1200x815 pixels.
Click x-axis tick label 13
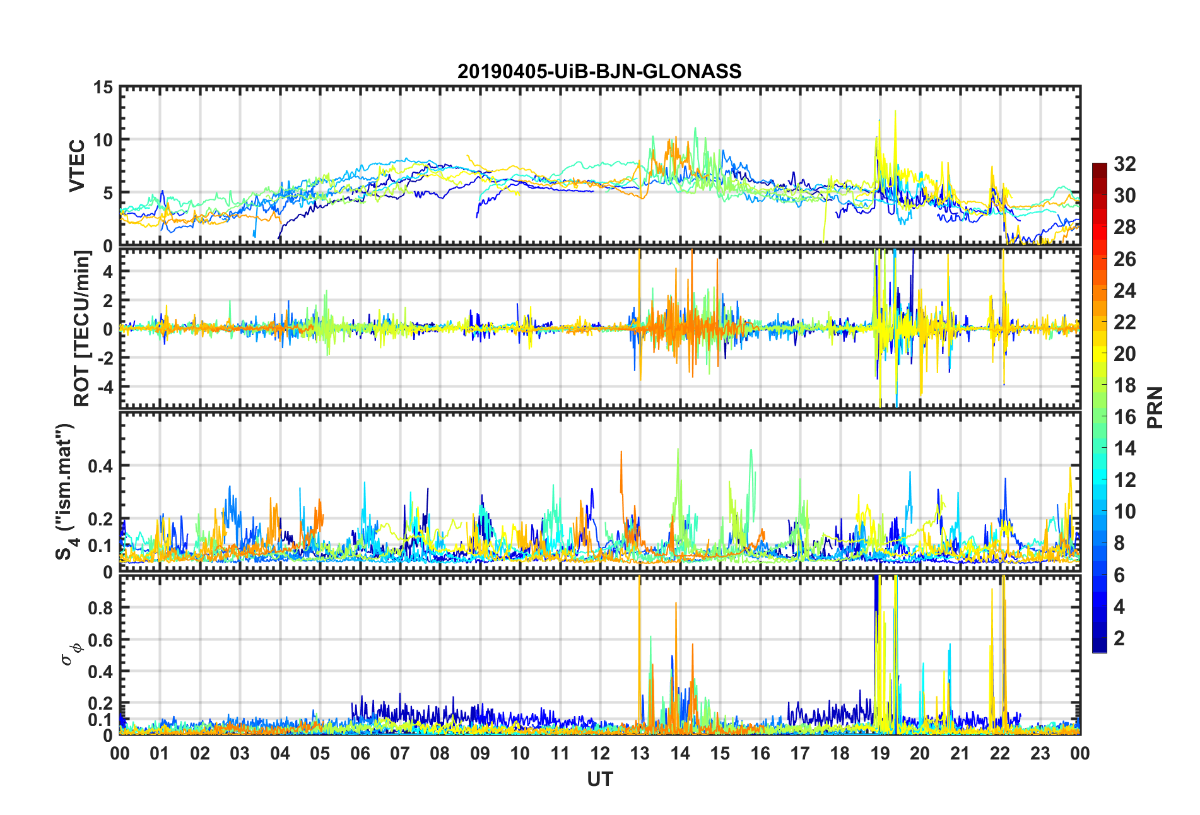pos(640,753)
